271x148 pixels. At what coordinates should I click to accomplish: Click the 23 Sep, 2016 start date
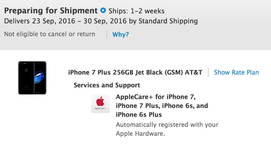coord(54,21)
